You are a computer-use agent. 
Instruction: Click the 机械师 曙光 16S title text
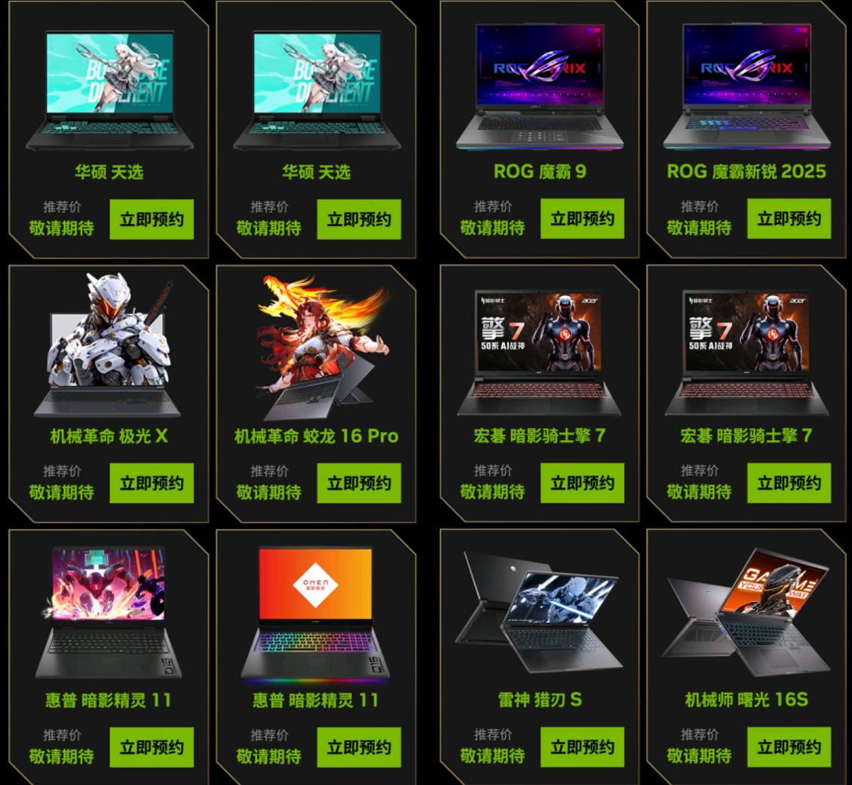coord(746,700)
